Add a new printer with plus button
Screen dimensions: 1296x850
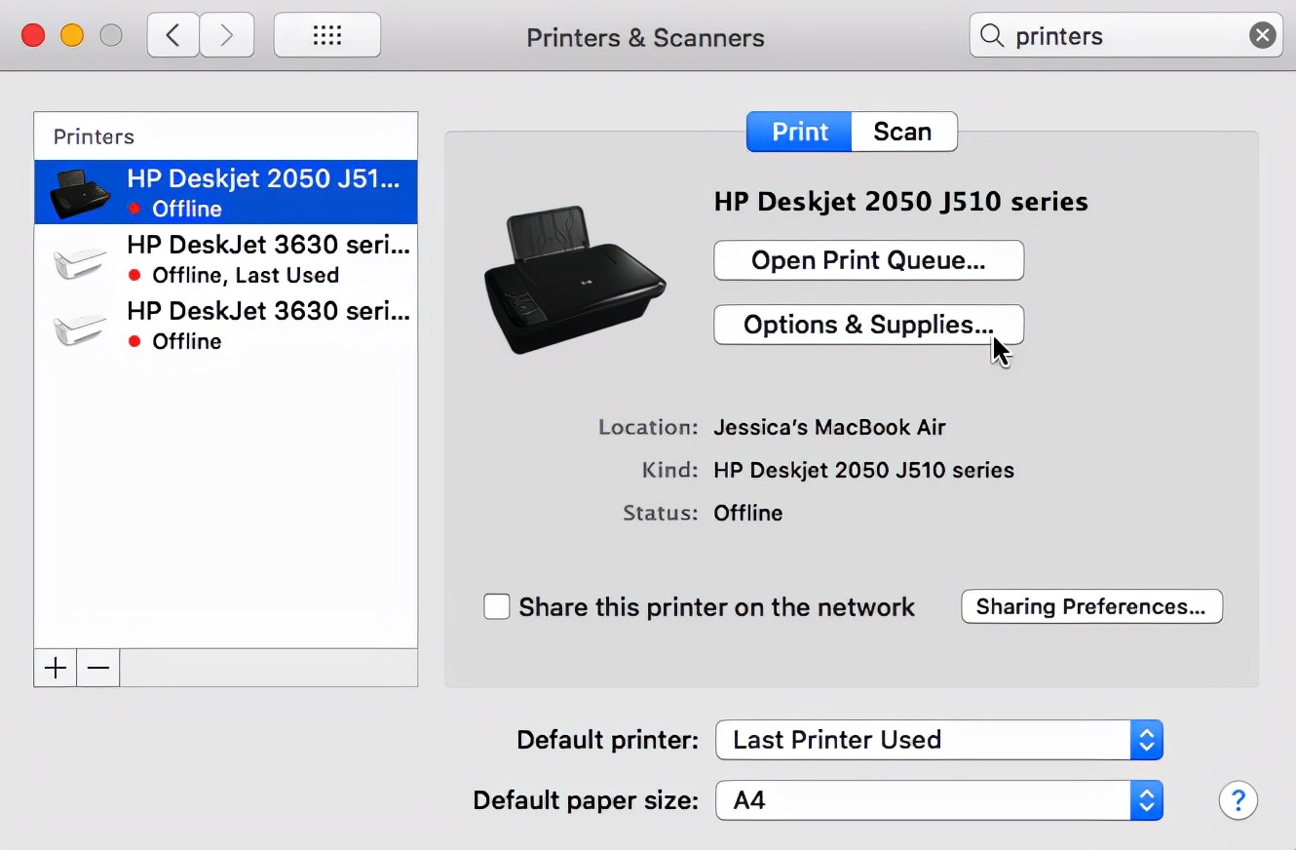click(56, 668)
